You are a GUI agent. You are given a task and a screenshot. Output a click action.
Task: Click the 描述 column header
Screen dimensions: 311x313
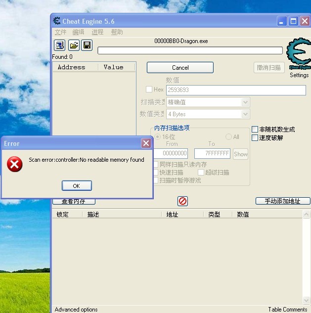click(122, 215)
